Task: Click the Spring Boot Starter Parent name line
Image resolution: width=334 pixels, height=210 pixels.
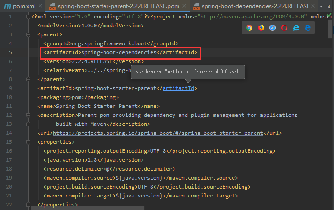Action: [x=99, y=106]
